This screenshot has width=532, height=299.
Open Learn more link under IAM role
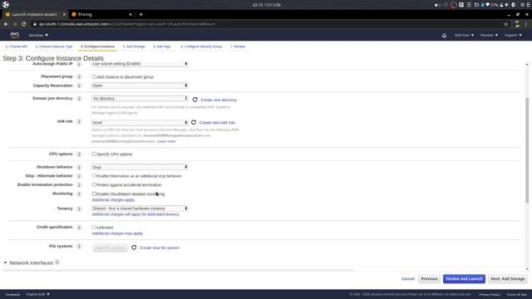click(x=166, y=141)
